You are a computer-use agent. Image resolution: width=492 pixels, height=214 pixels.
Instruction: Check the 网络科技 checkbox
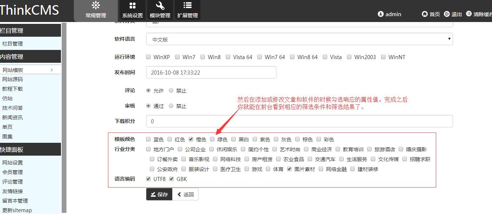[215, 159]
